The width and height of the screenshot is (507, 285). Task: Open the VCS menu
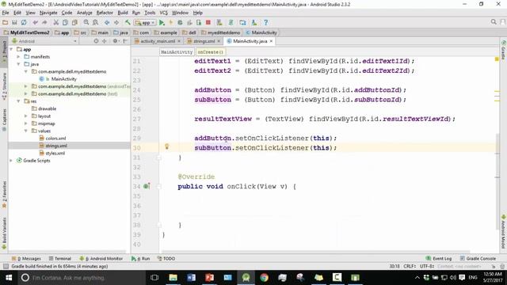(x=164, y=13)
